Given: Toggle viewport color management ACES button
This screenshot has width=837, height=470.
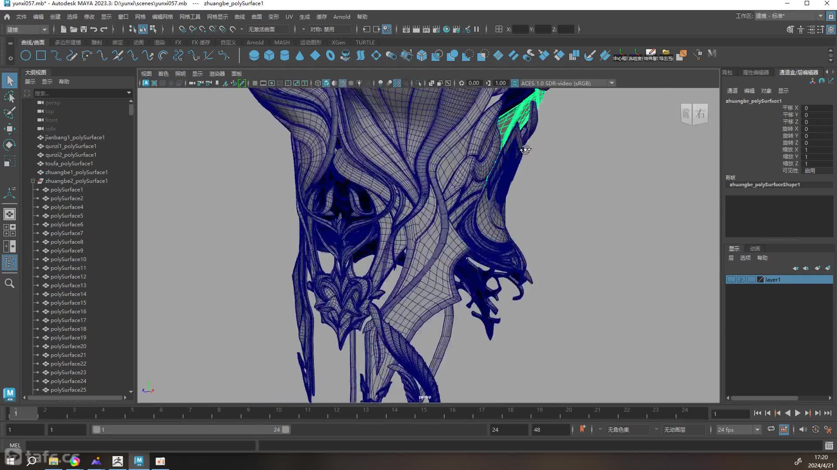Looking at the screenshot, I should click(x=514, y=83).
